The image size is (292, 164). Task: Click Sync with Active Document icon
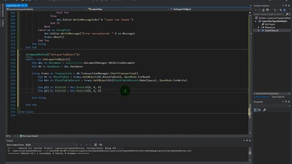pyautogui.click(x=281, y=10)
